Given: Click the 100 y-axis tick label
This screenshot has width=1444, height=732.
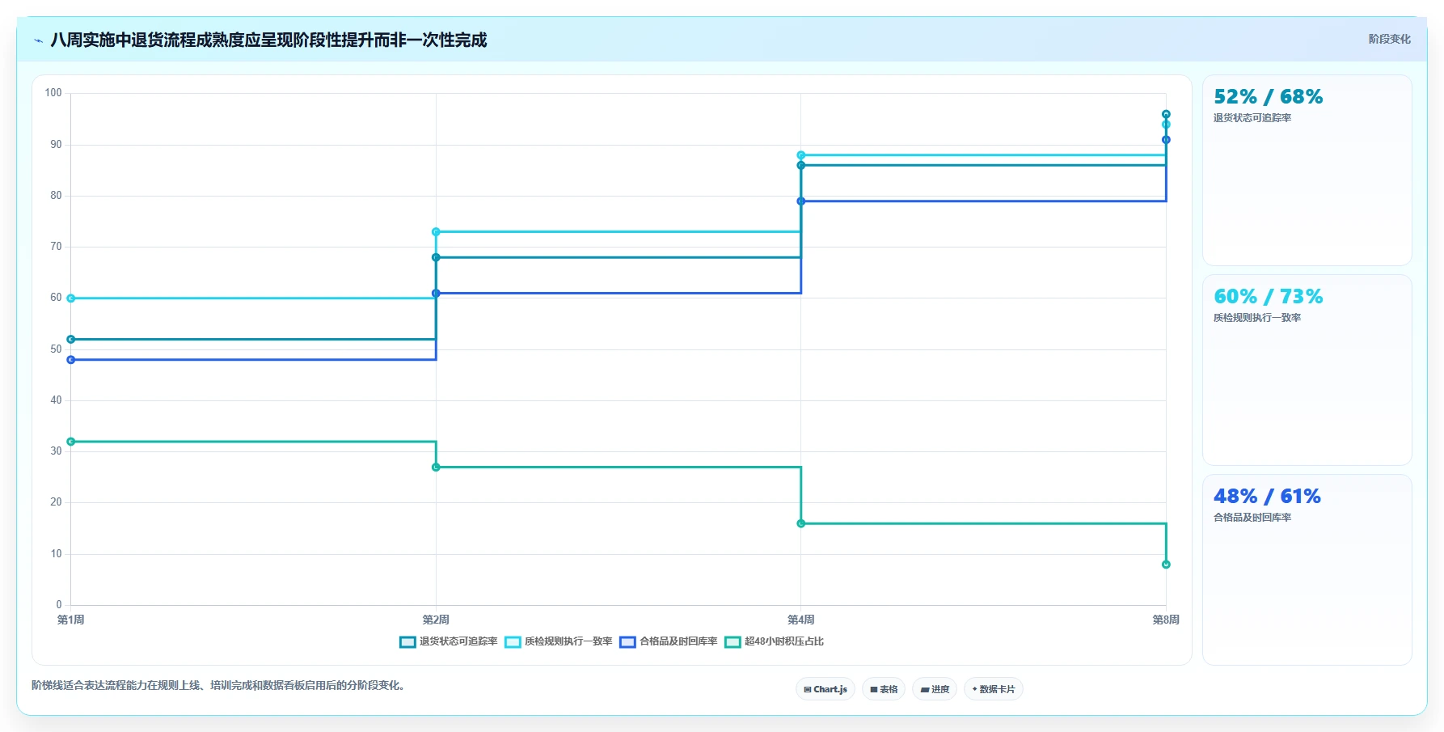Looking at the screenshot, I should click(x=53, y=93).
